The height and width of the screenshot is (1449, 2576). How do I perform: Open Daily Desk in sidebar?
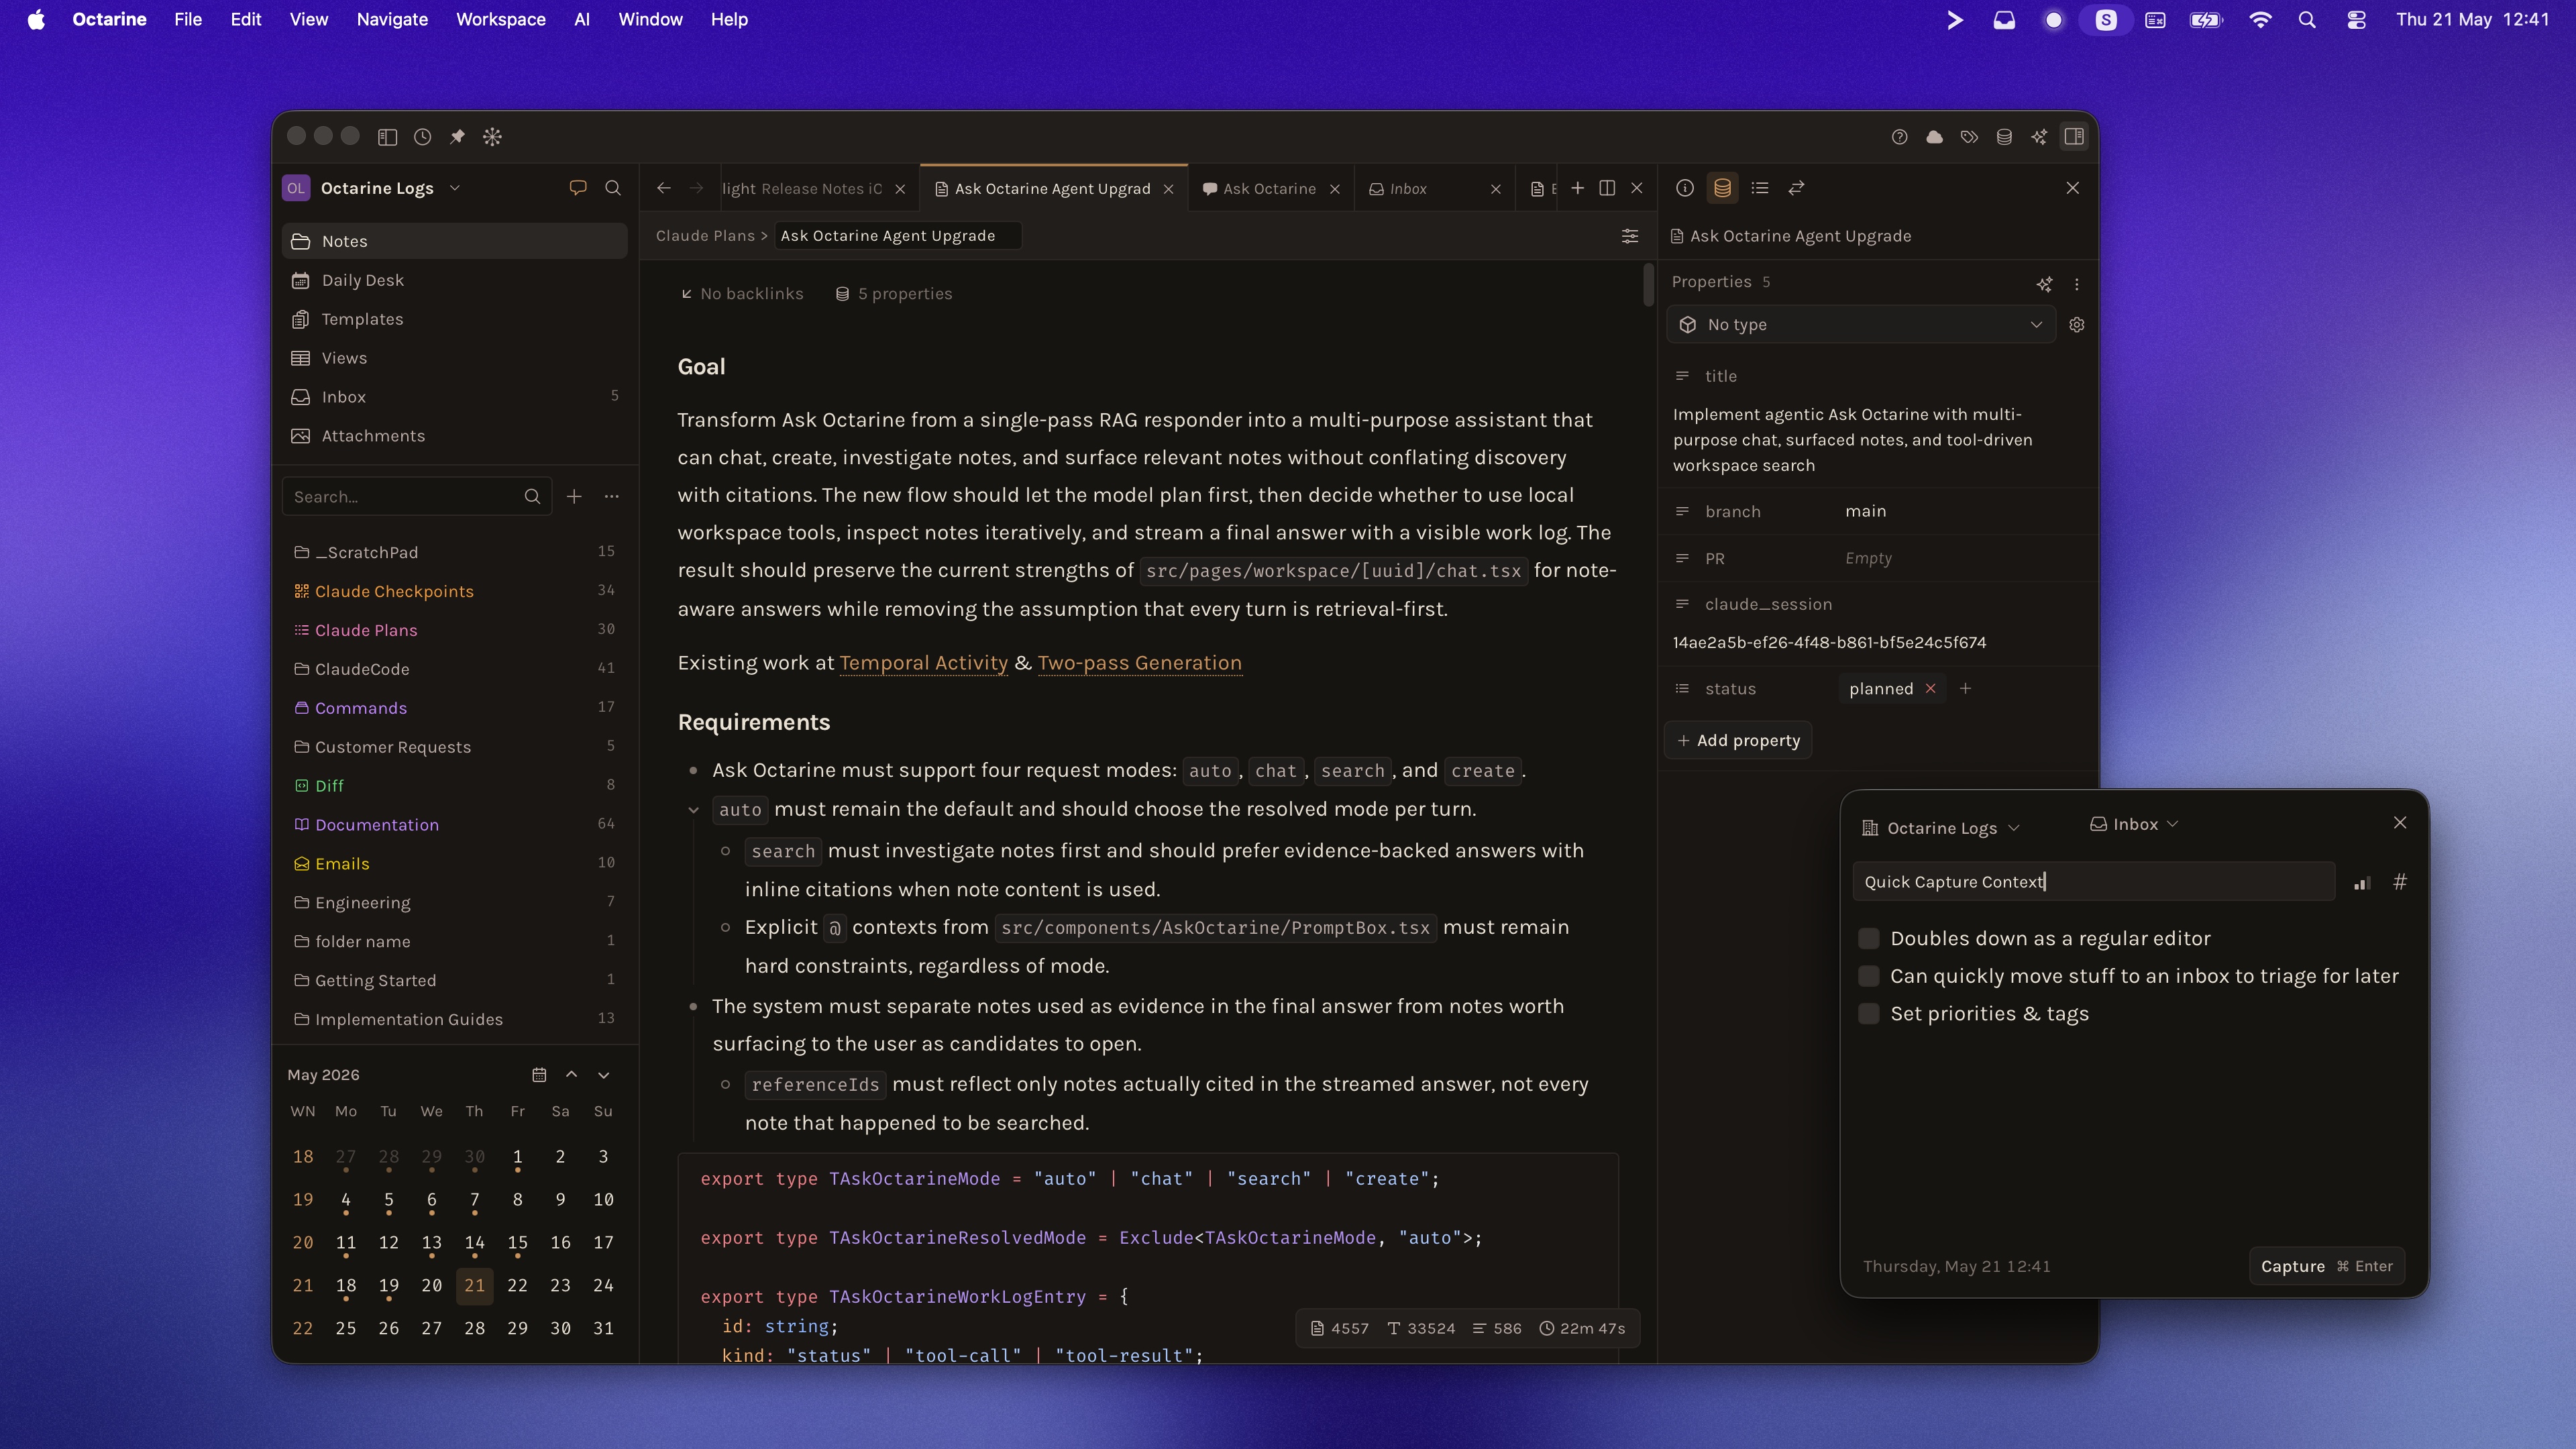[x=455, y=280]
